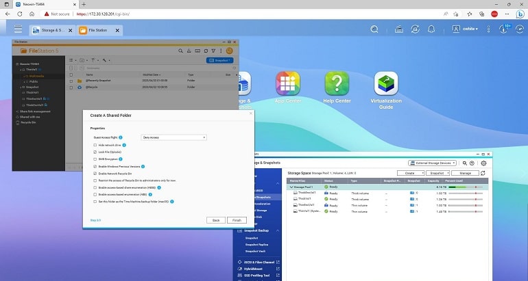Open the External Storage Devices dropdown
The width and height of the screenshot is (528, 281).
click(433, 163)
